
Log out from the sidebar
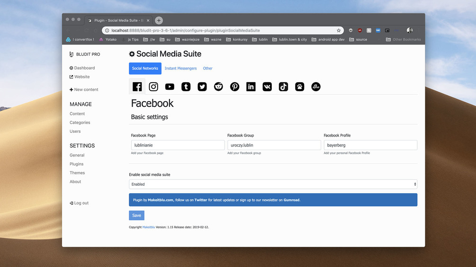point(79,203)
